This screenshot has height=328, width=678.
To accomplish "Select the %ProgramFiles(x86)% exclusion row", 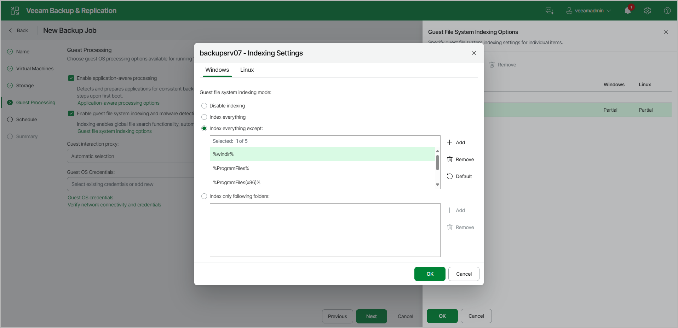I will click(x=322, y=182).
